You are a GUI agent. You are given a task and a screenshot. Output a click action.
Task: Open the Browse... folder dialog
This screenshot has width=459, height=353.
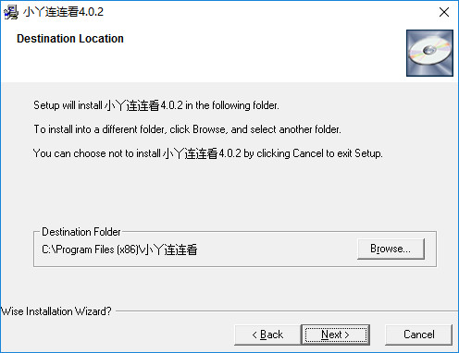coord(391,249)
